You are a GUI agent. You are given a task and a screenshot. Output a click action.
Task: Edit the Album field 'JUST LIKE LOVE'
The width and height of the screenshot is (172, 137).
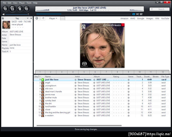click(x=21, y=32)
